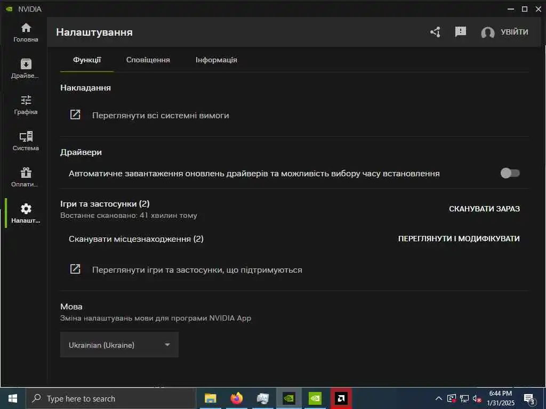Viewport: 546px width, 409px height.
Task: Open Firefox from taskbar
Action: pos(236,398)
